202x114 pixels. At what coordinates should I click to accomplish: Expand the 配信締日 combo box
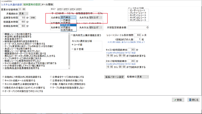coord(143,77)
